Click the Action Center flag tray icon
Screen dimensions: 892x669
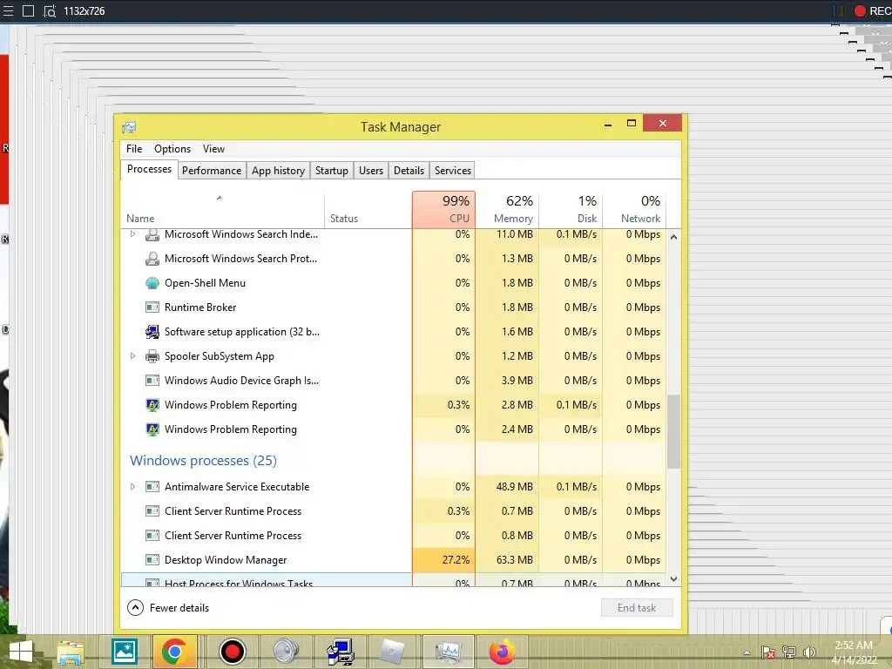click(768, 652)
